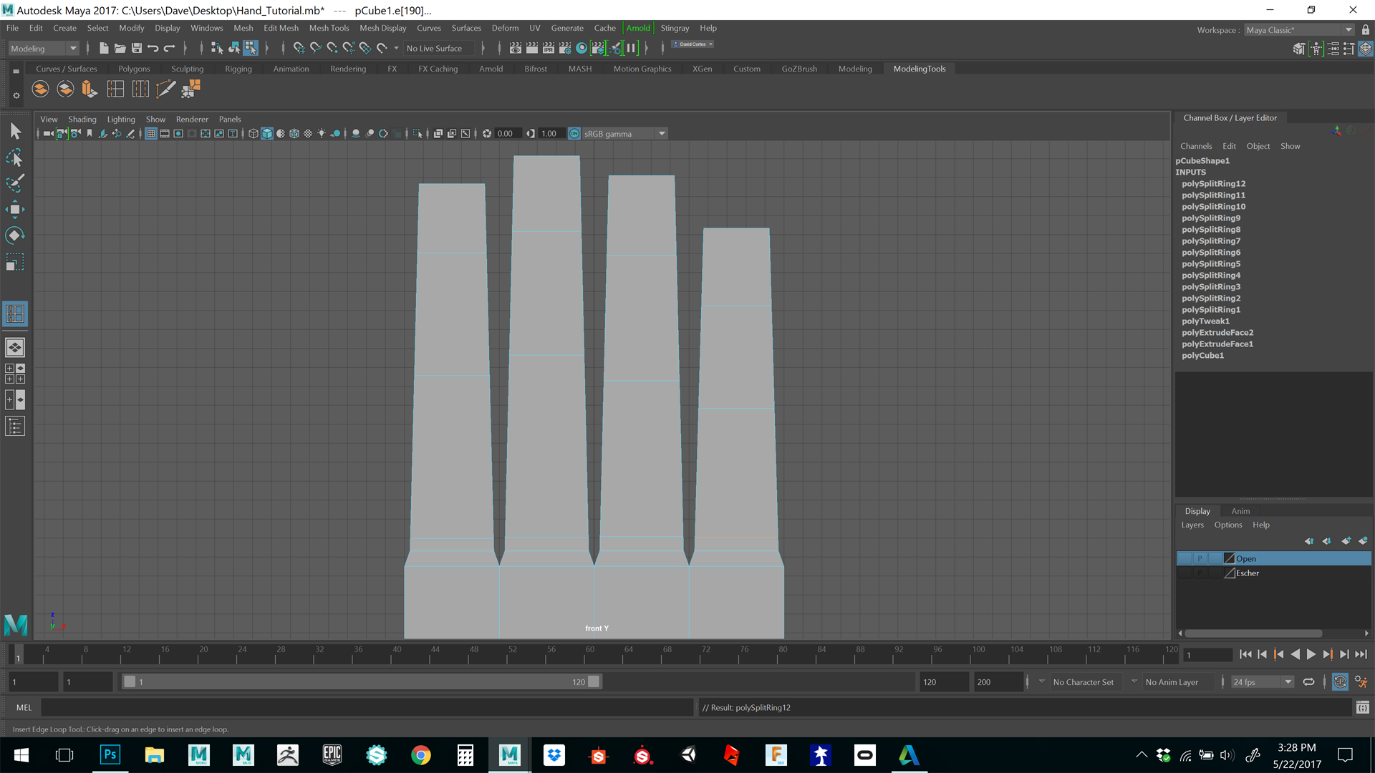The height and width of the screenshot is (773, 1375).
Task: Switch to the Anim layer tab
Action: point(1240,511)
